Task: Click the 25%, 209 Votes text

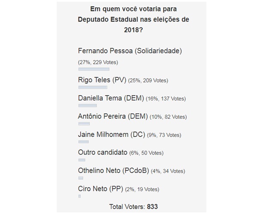Action: pos(148,80)
